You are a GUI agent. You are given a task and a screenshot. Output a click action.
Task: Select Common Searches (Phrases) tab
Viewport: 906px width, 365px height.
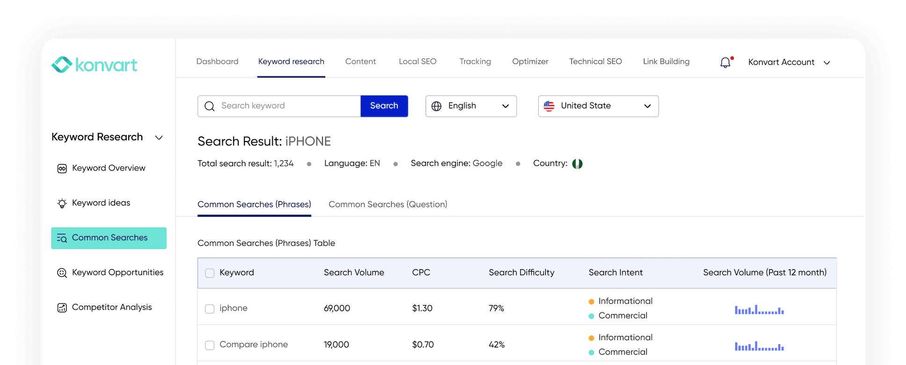254,204
